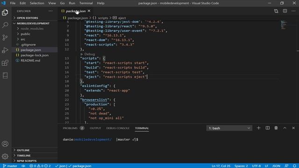Select the Terminal panel tab
The height and width of the screenshot is (168, 299).
[x=142, y=128]
